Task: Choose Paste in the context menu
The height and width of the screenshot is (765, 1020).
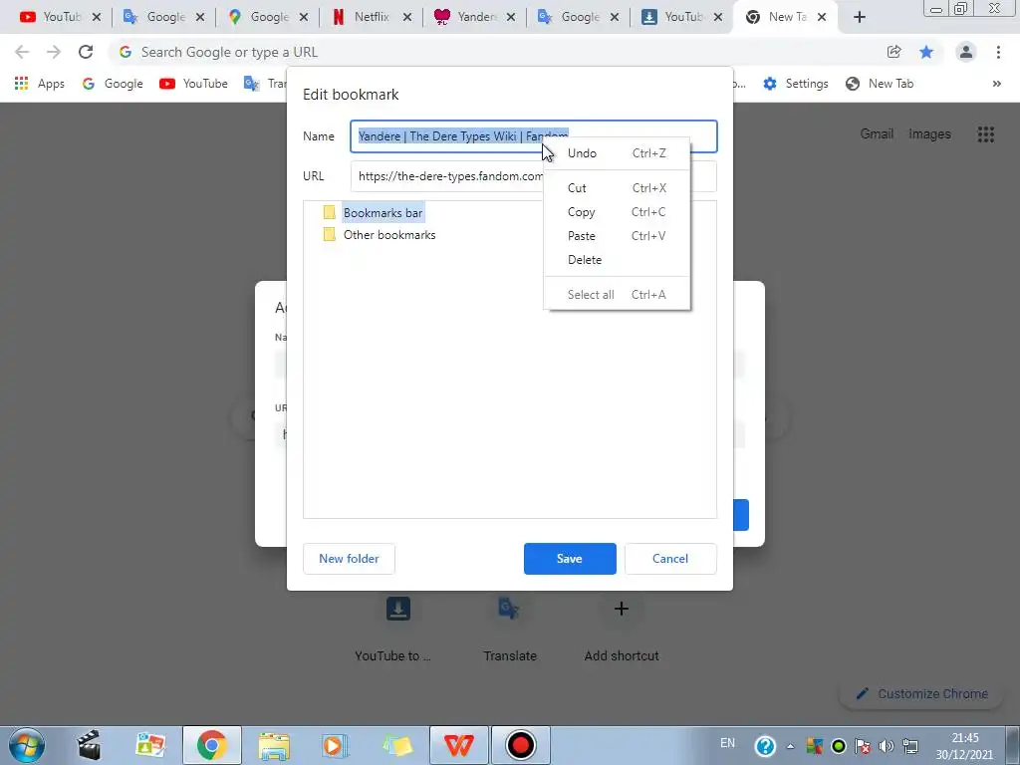Action: tap(617, 236)
